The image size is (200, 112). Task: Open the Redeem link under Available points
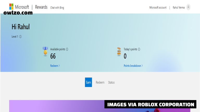[x=55, y=66]
